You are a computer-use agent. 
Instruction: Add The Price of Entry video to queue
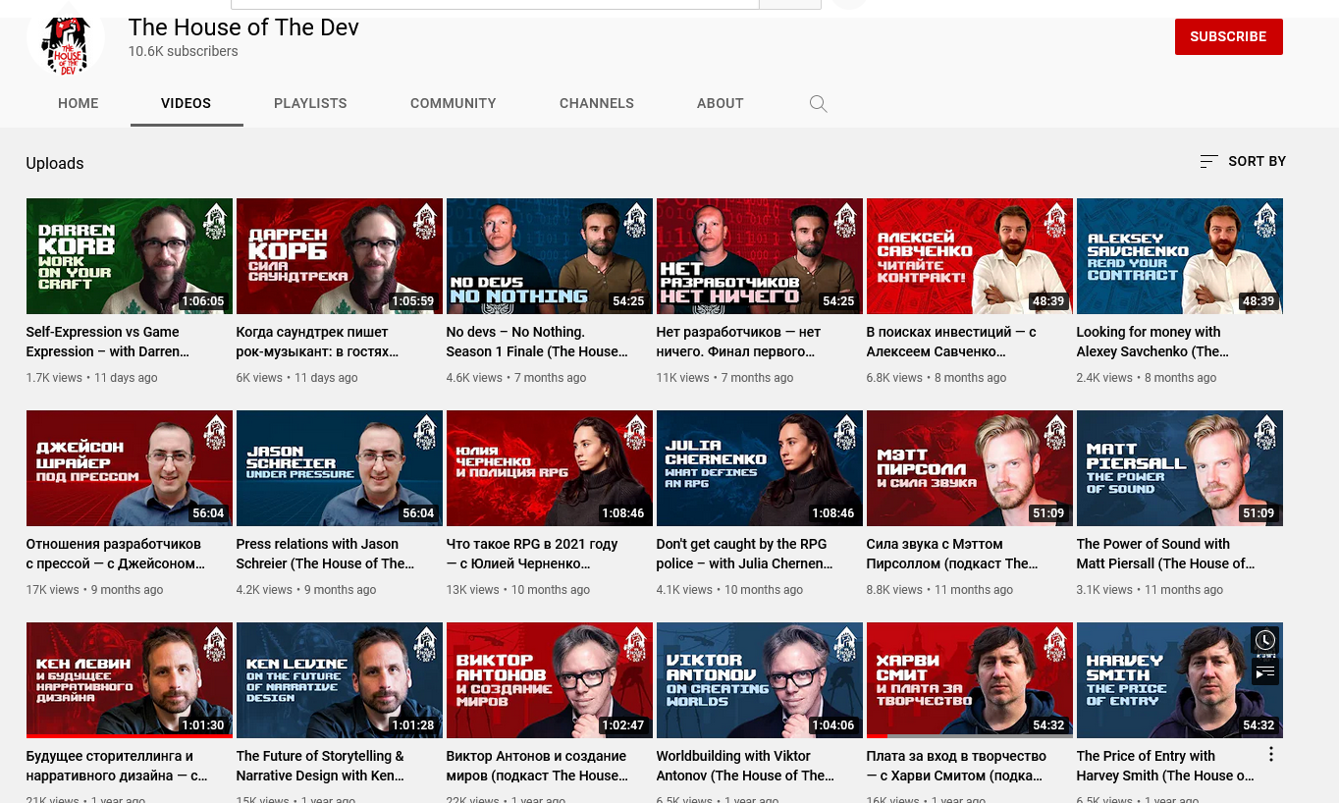pyautogui.click(x=1265, y=671)
